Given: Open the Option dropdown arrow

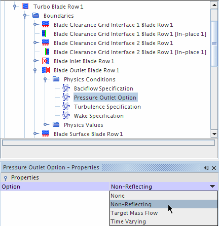Looking at the screenshot, I should (x=212, y=187).
